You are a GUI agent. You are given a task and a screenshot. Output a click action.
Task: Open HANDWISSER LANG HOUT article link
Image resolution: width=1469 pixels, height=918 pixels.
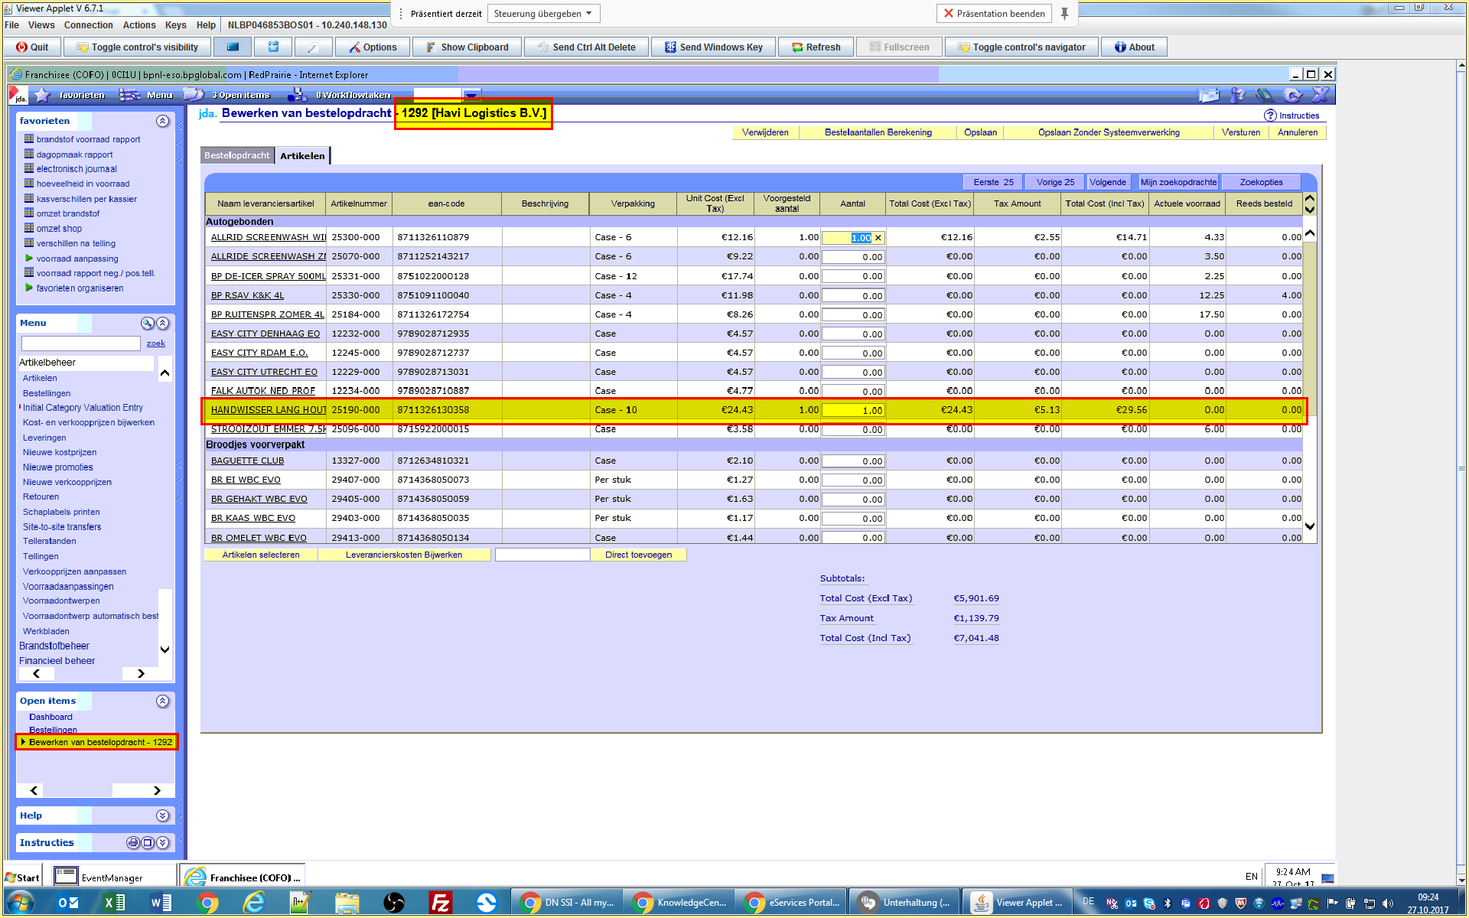[268, 410]
